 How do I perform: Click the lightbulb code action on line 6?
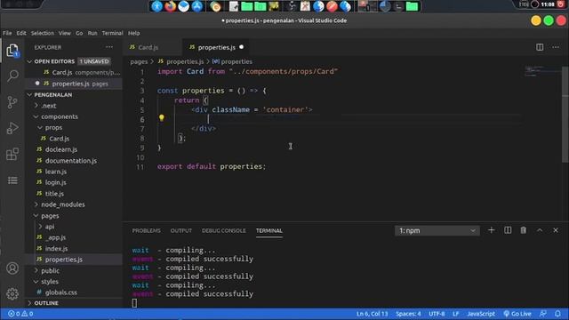(162, 117)
